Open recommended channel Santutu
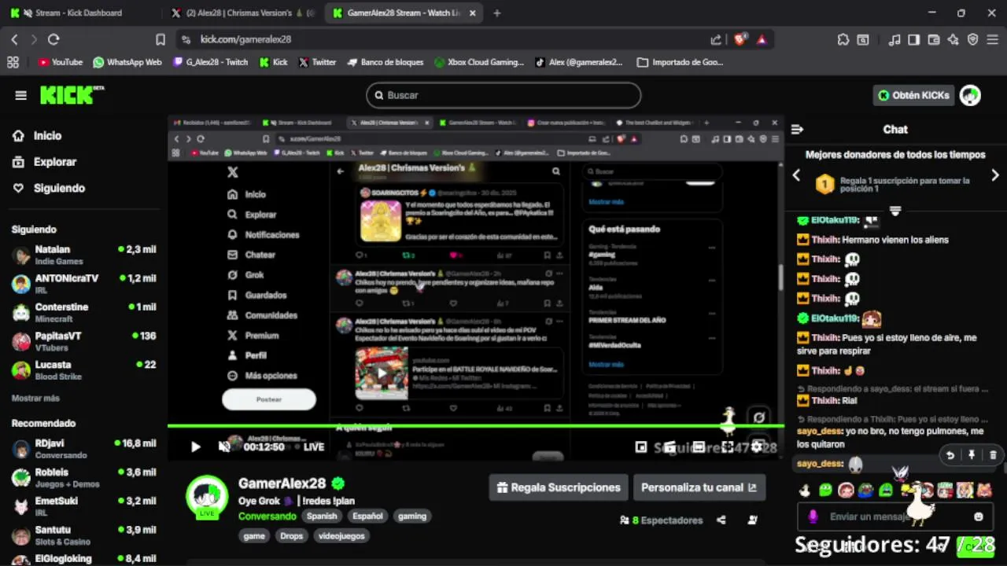This screenshot has height=566, width=1007. (x=83, y=535)
